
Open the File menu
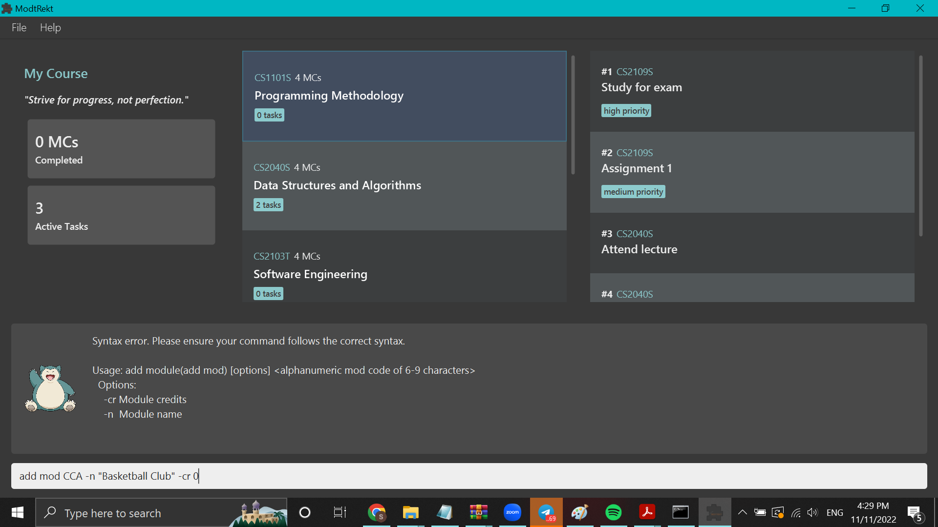[x=19, y=28]
